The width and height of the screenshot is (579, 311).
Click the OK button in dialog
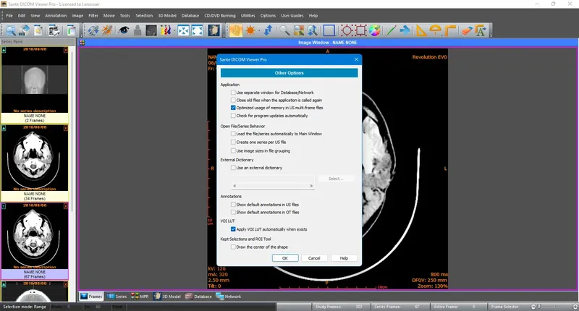tap(285, 258)
